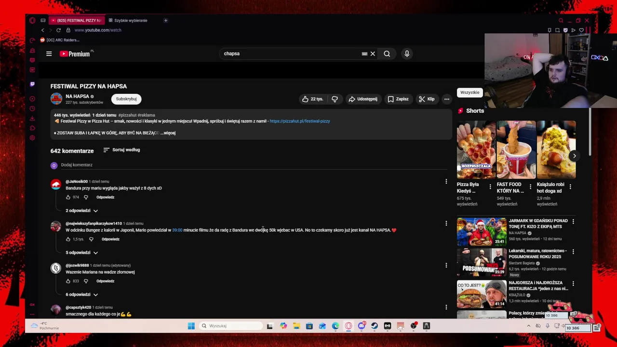The width and height of the screenshot is (617, 347).
Task: Expand the description with ...więcej
Action: [x=168, y=133]
